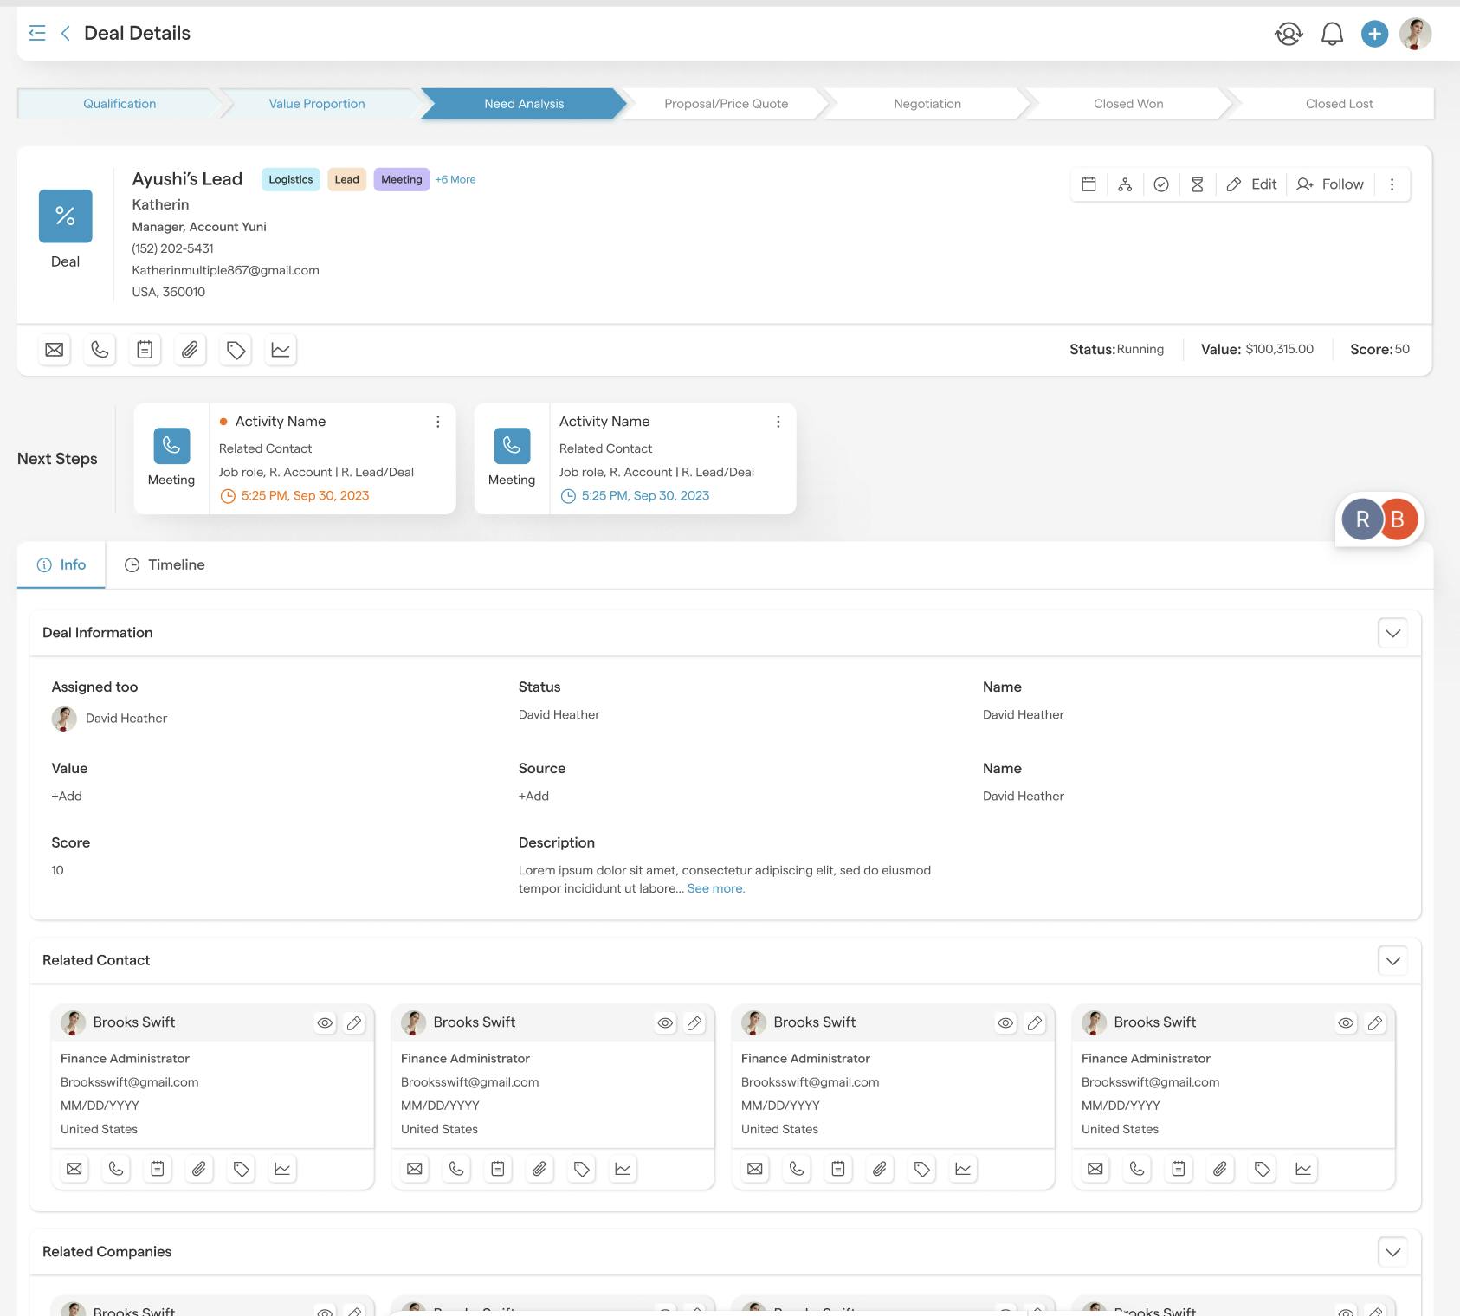This screenshot has width=1460, height=1316.
Task: Collapse the Related Companies section
Action: coord(1392,1252)
